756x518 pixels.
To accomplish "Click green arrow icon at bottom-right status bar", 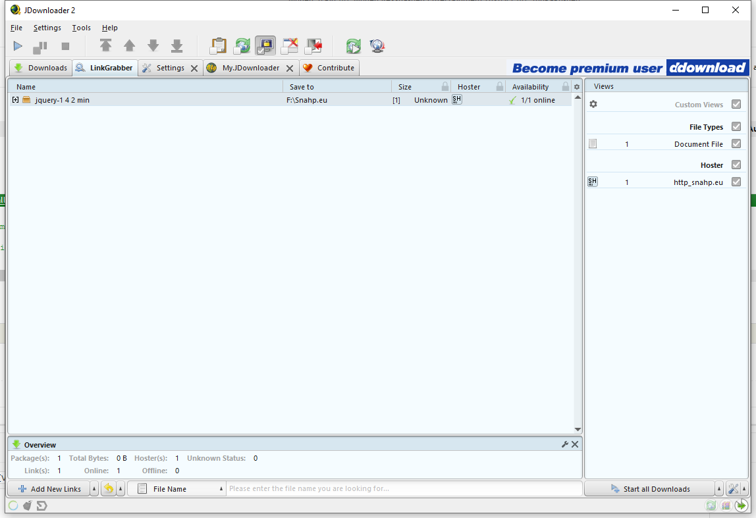I will pos(742,505).
